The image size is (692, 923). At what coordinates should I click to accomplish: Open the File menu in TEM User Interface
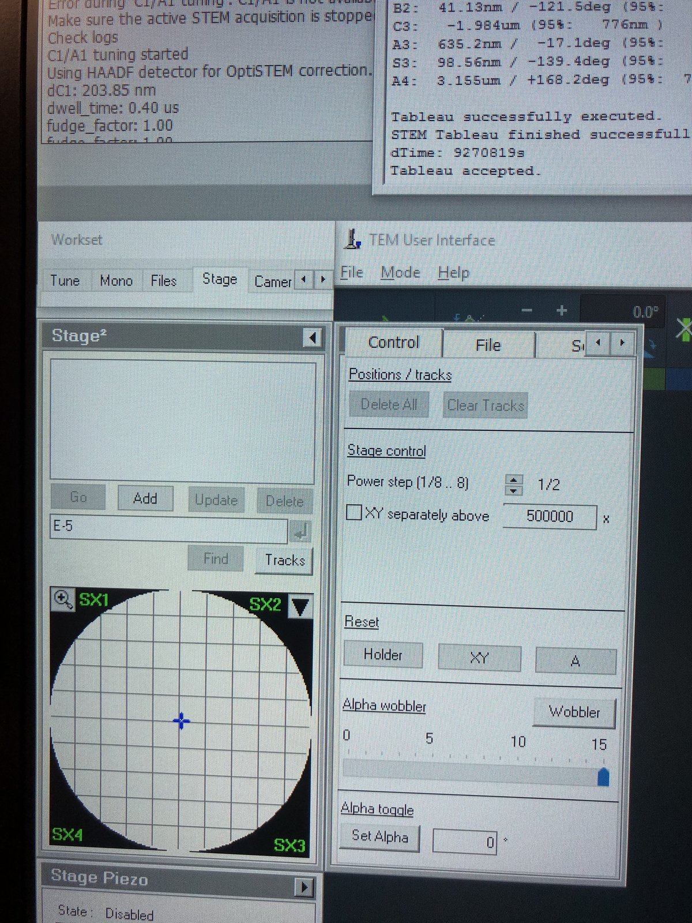pyautogui.click(x=352, y=272)
